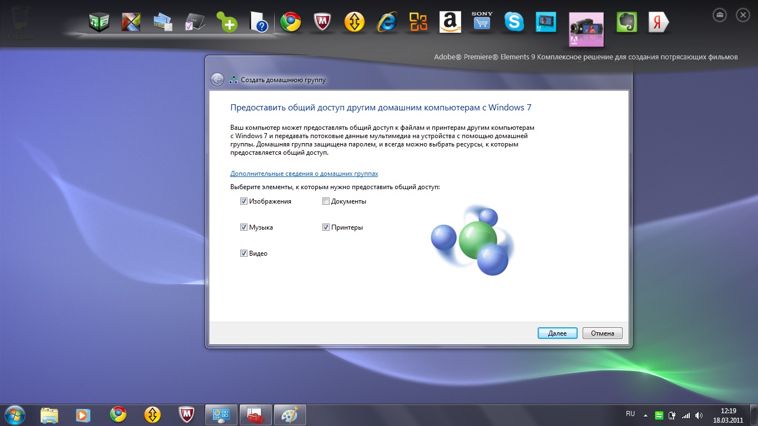Open the Sony store shortcut
The width and height of the screenshot is (758, 426).
482,22
